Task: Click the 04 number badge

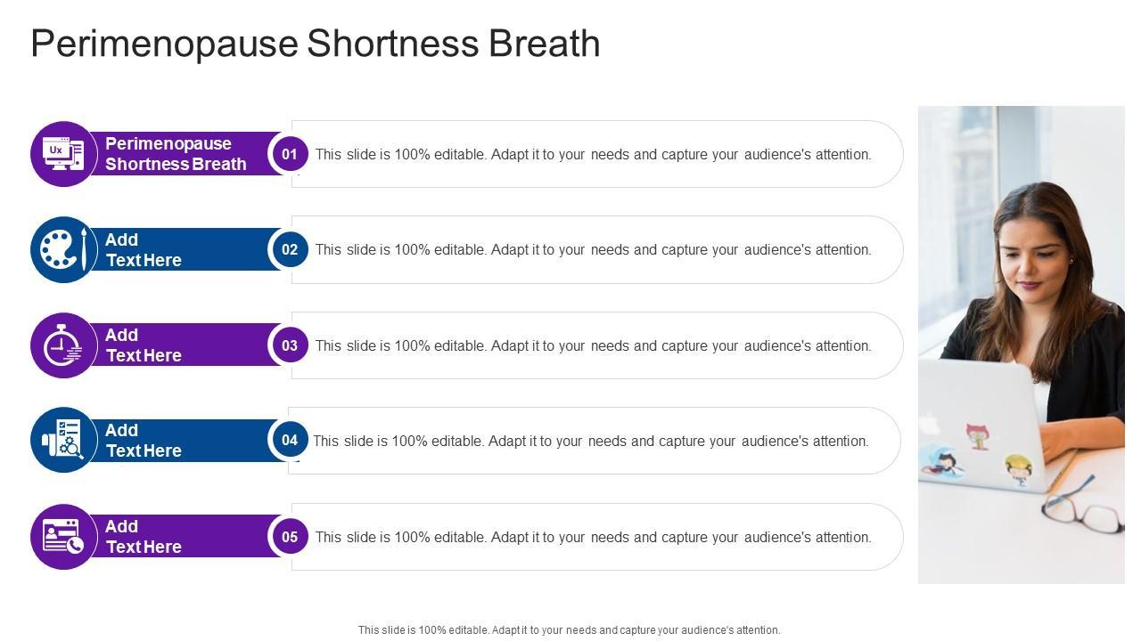Action: [x=290, y=440]
